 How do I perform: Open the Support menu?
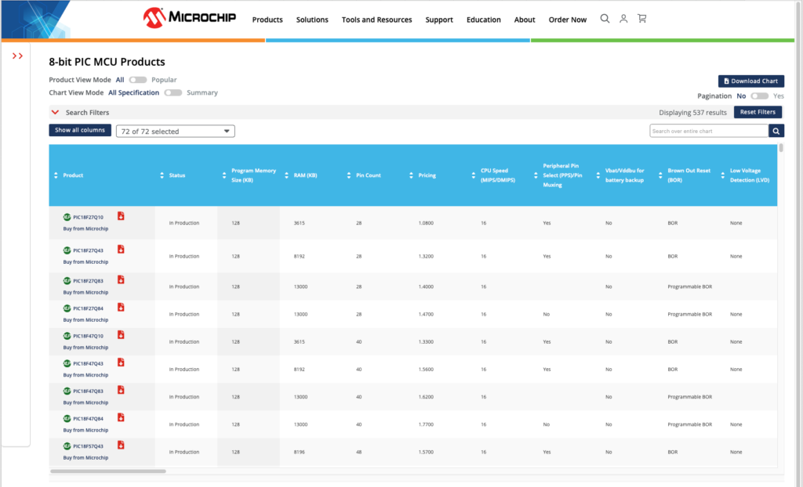click(x=439, y=20)
